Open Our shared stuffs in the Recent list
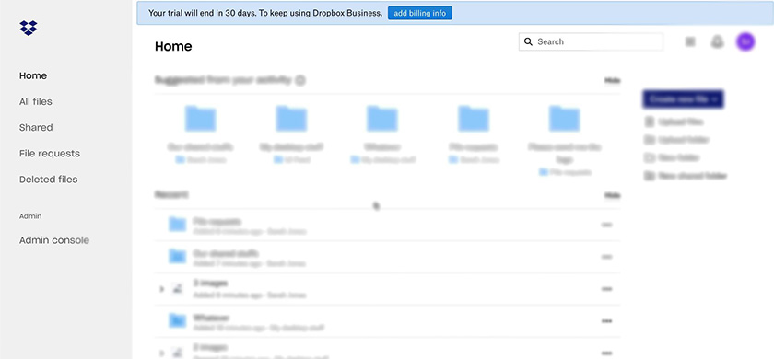Image resolution: width=774 pixels, height=359 pixels. [x=226, y=253]
